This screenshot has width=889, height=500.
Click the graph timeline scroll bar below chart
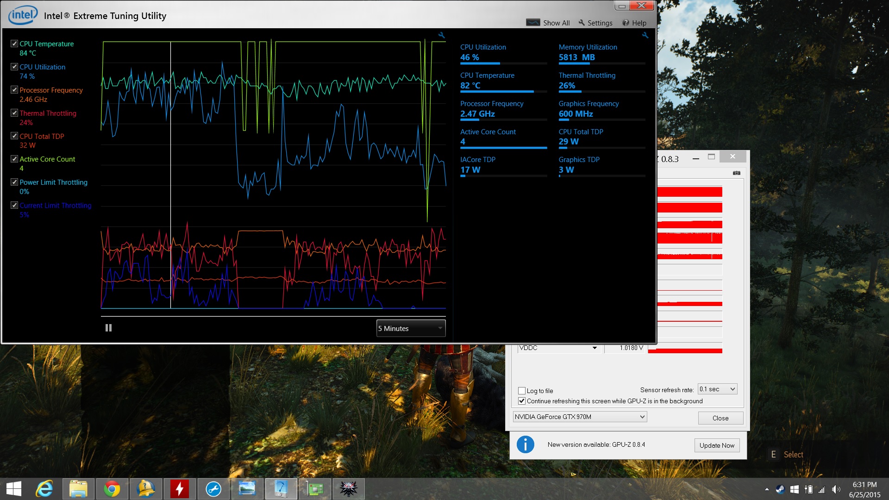tap(273, 317)
